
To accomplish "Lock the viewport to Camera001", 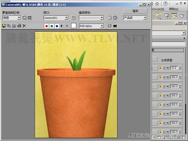I will point(73,18).
